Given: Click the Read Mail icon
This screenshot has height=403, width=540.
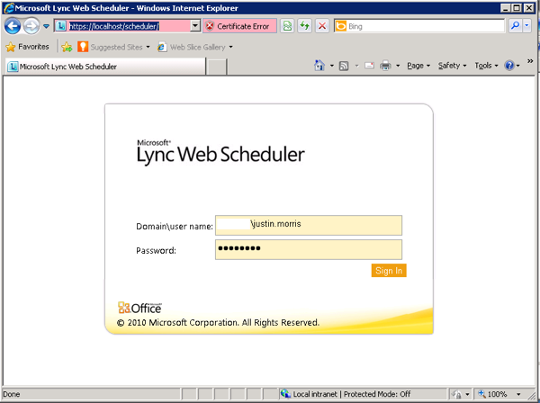Looking at the screenshot, I should click(369, 66).
